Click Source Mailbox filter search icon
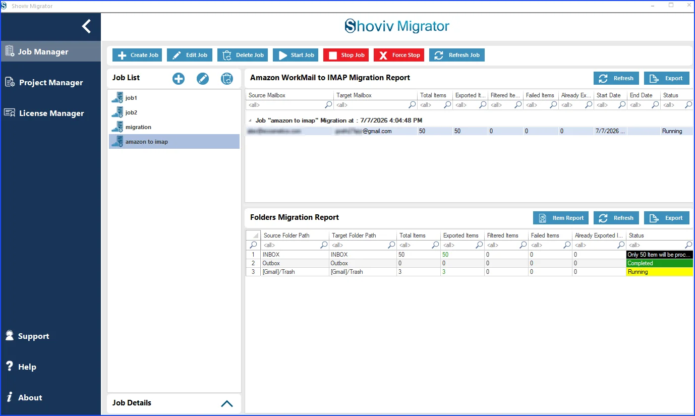 (x=329, y=105)
